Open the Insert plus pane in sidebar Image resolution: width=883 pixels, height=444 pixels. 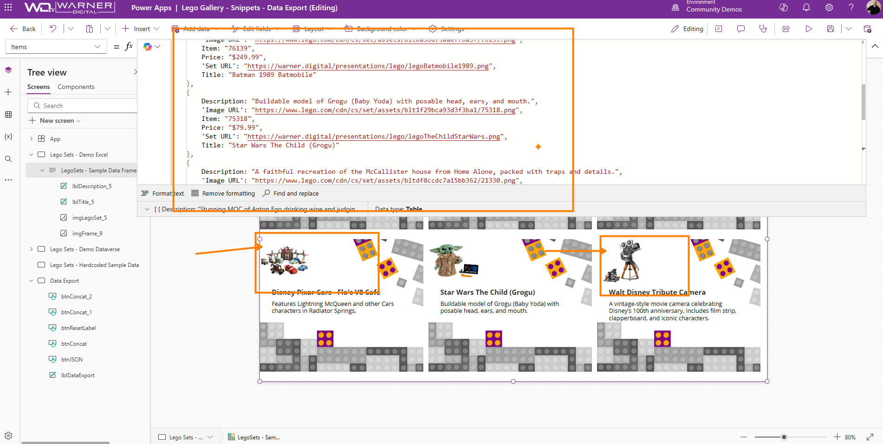tap(8, 92)
